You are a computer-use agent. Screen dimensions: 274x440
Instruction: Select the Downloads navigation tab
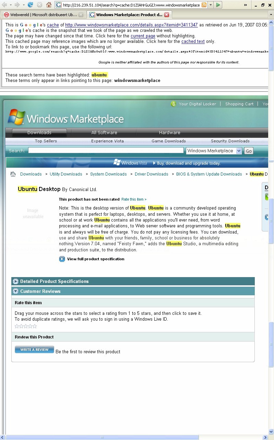pyautogui.click(x=39, y=133)
